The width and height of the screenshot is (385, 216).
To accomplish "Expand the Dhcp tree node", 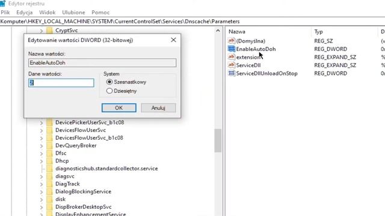I will coord(42,161).
